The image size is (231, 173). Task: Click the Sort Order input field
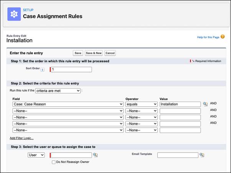[71, 70]
